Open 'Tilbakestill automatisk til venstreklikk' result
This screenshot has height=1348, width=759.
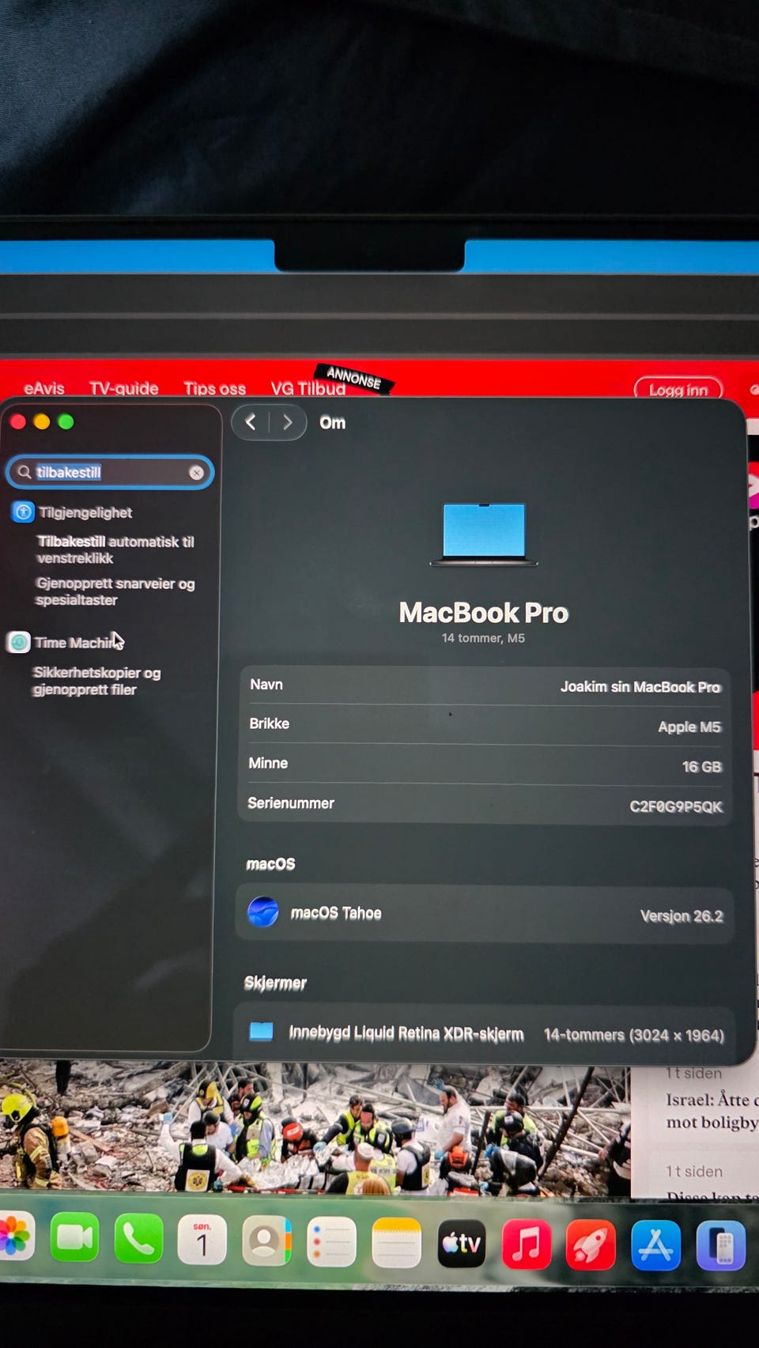(115, 549)
